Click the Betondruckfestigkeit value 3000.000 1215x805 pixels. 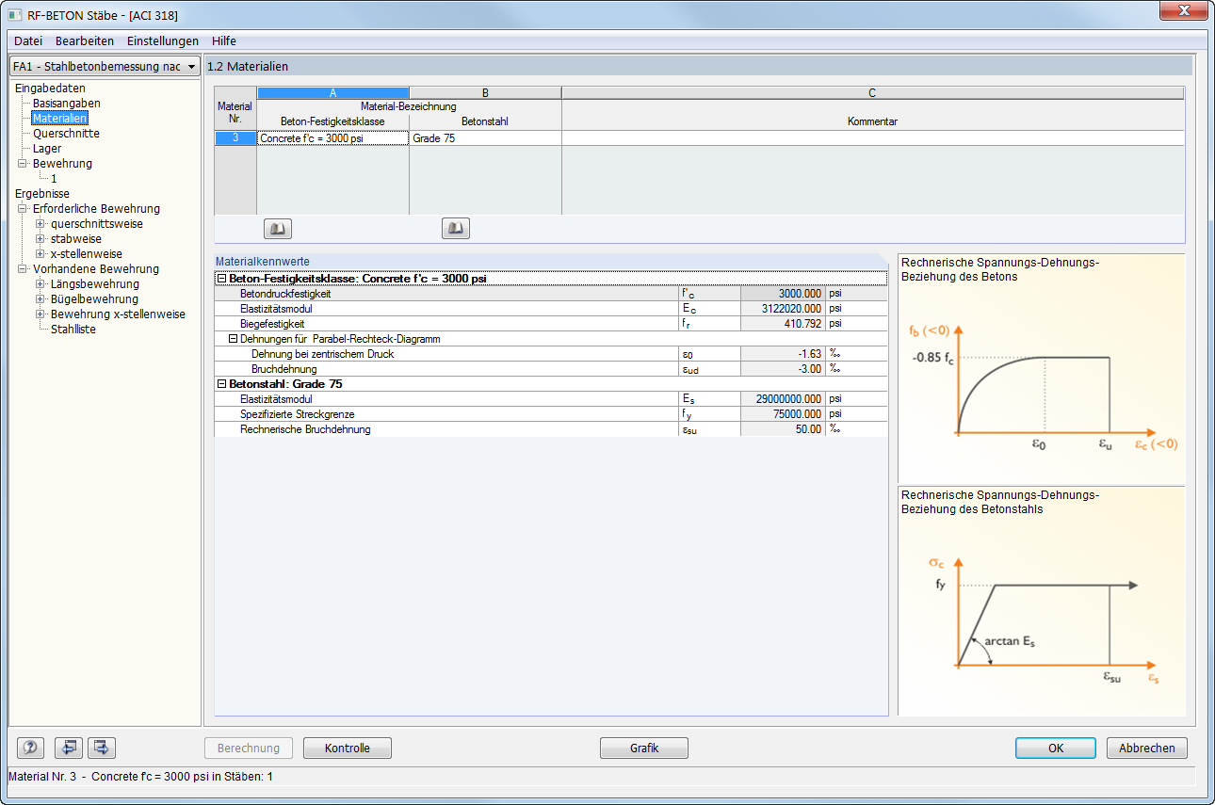(x=784, y=294)
